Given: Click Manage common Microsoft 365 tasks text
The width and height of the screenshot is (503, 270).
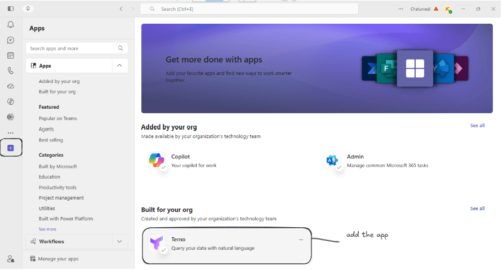Looking at the screenshot, I should point(388,165).
